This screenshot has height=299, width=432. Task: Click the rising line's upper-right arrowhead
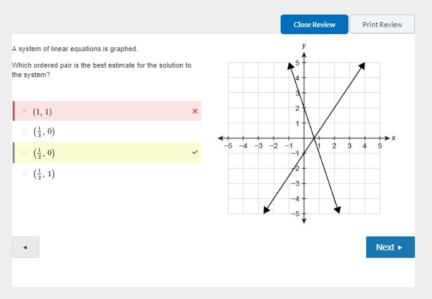tap(362, 64)
